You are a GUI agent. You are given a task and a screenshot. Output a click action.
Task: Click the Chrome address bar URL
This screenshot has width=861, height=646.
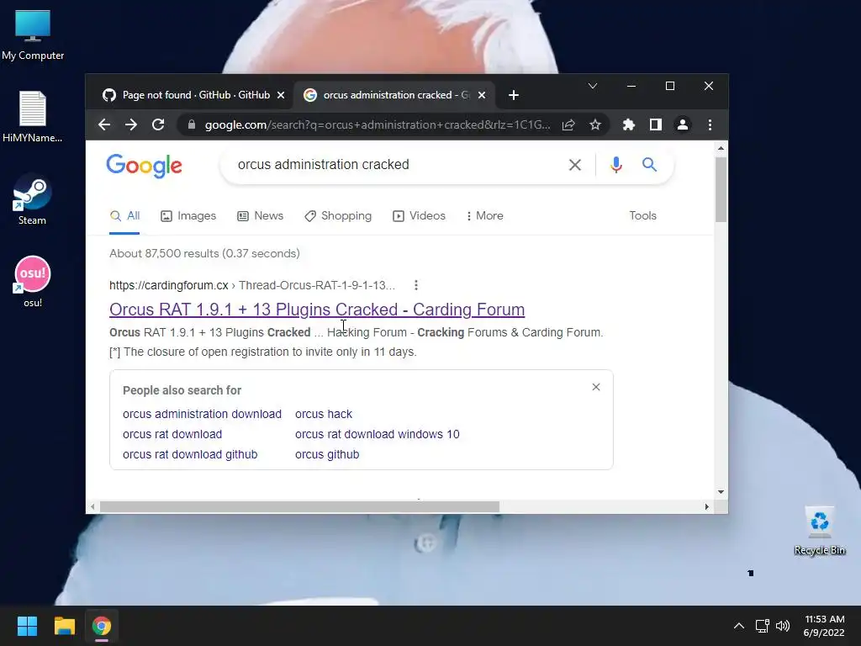[378, 124]
